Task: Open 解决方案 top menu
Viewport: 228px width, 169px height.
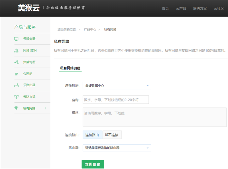Action: [x=200, y=9]
